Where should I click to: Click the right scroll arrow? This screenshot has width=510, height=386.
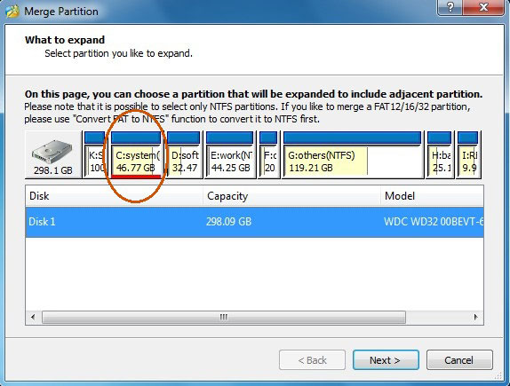(x=476, y=317)
